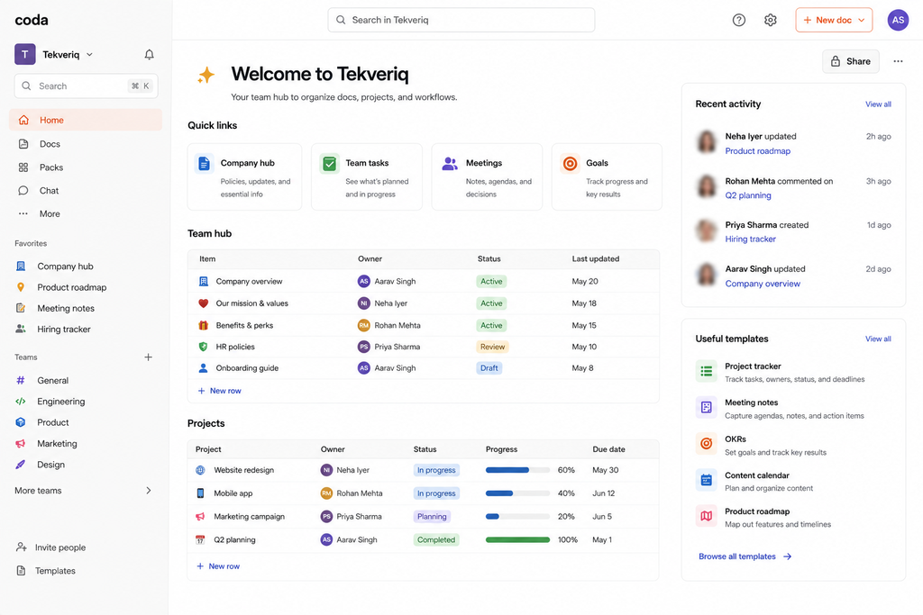Click the OKRs template icon
The height and width of the screenshot is (615, 923).
[x=706, y=444]
